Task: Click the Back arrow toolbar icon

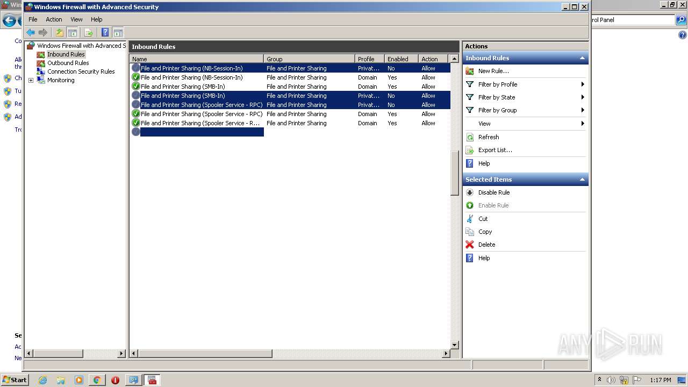Action: [x=31, y=33]
